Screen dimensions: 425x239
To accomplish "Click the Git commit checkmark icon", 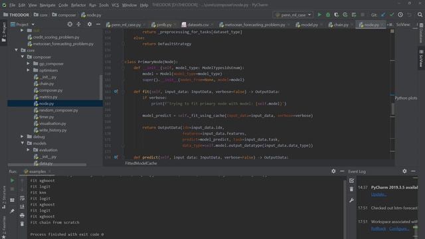I will tap(392, 15).
